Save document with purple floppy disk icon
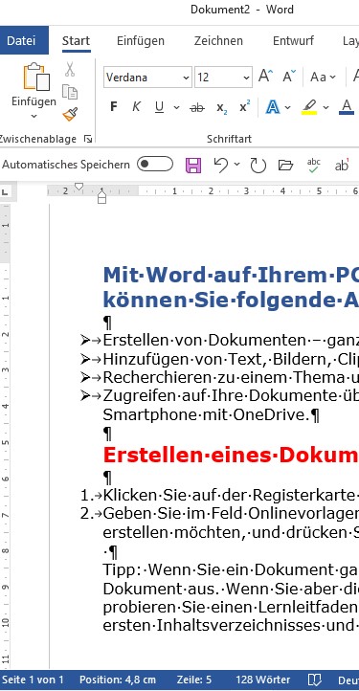This screenshot has height=691, width=359. pyautogui.click(x=193, y=166)
